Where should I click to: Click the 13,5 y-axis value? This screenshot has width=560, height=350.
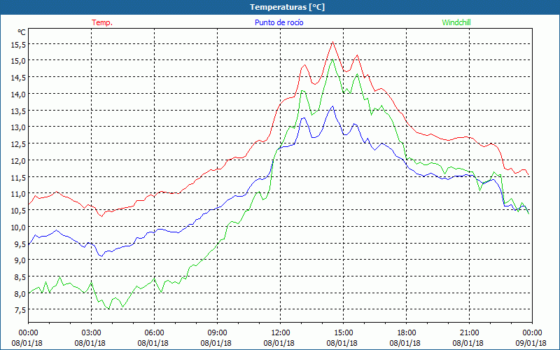pos(19,111)
